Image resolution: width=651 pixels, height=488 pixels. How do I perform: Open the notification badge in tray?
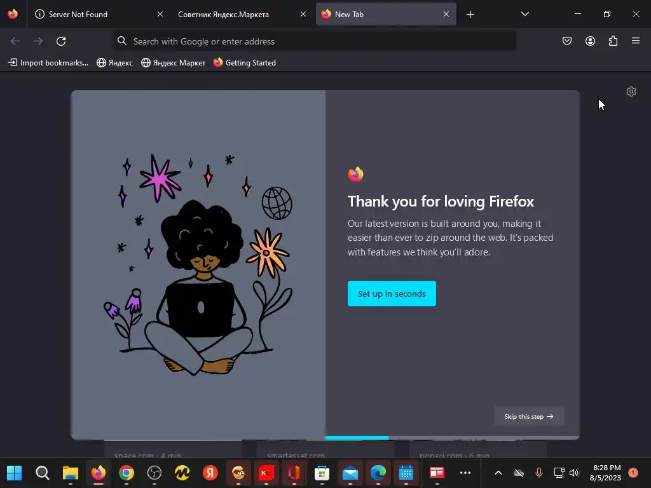click(633, 473)
